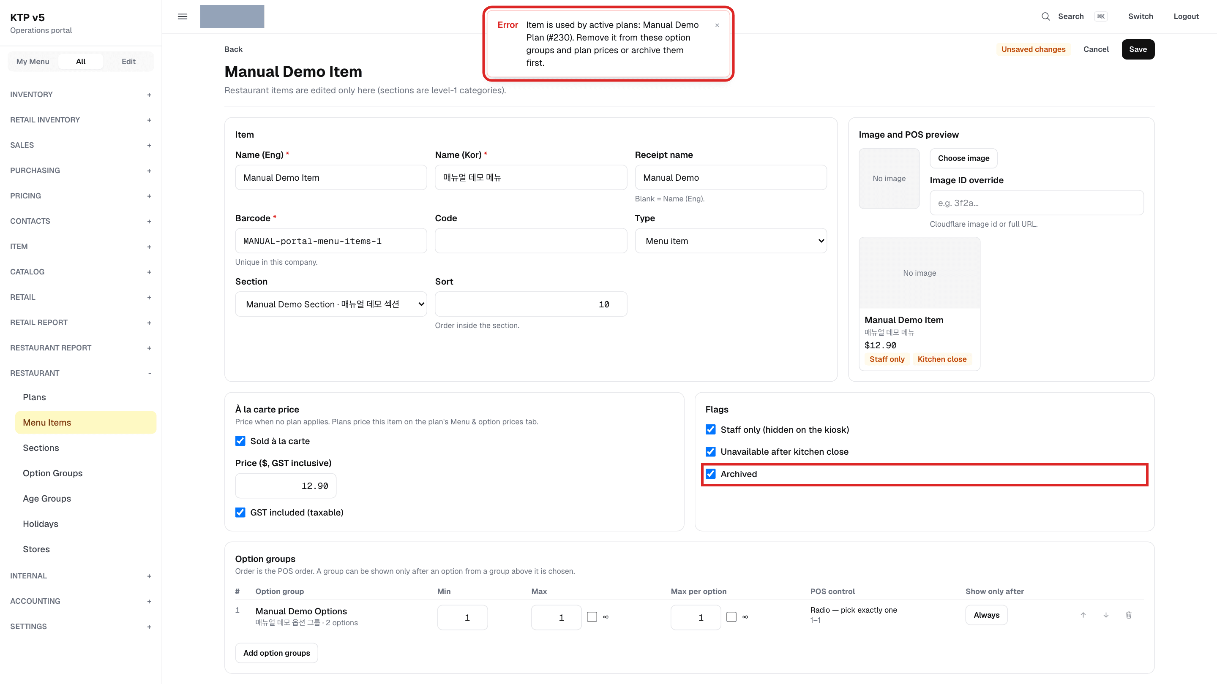
Task: Uncheck the Archived flag
Action: (710, 474)
